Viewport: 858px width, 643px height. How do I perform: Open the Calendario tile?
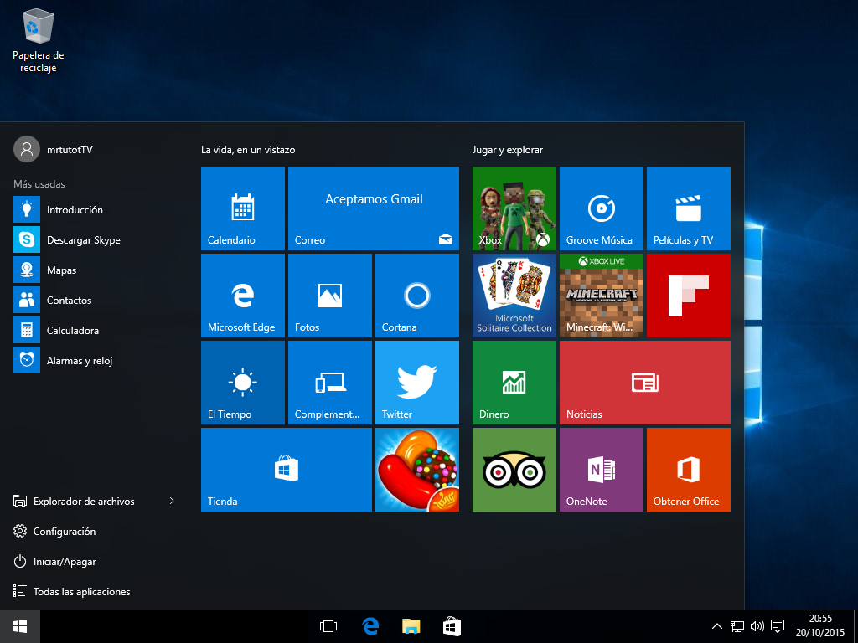[x=242, y=208]
